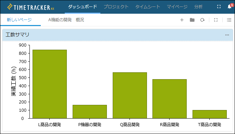The height and width of the screenshot is (134, 235).
Task: Switch to the ダッシュボード menu
Action: (83, 7)
